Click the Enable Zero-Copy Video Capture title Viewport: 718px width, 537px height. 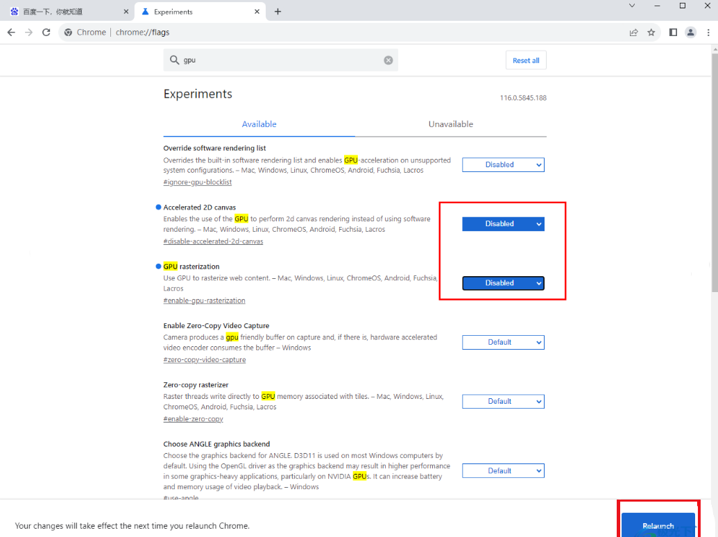(216, 326)
